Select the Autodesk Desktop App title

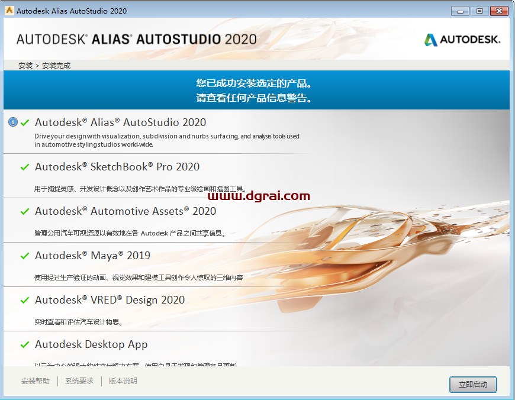tap(91, 344)
